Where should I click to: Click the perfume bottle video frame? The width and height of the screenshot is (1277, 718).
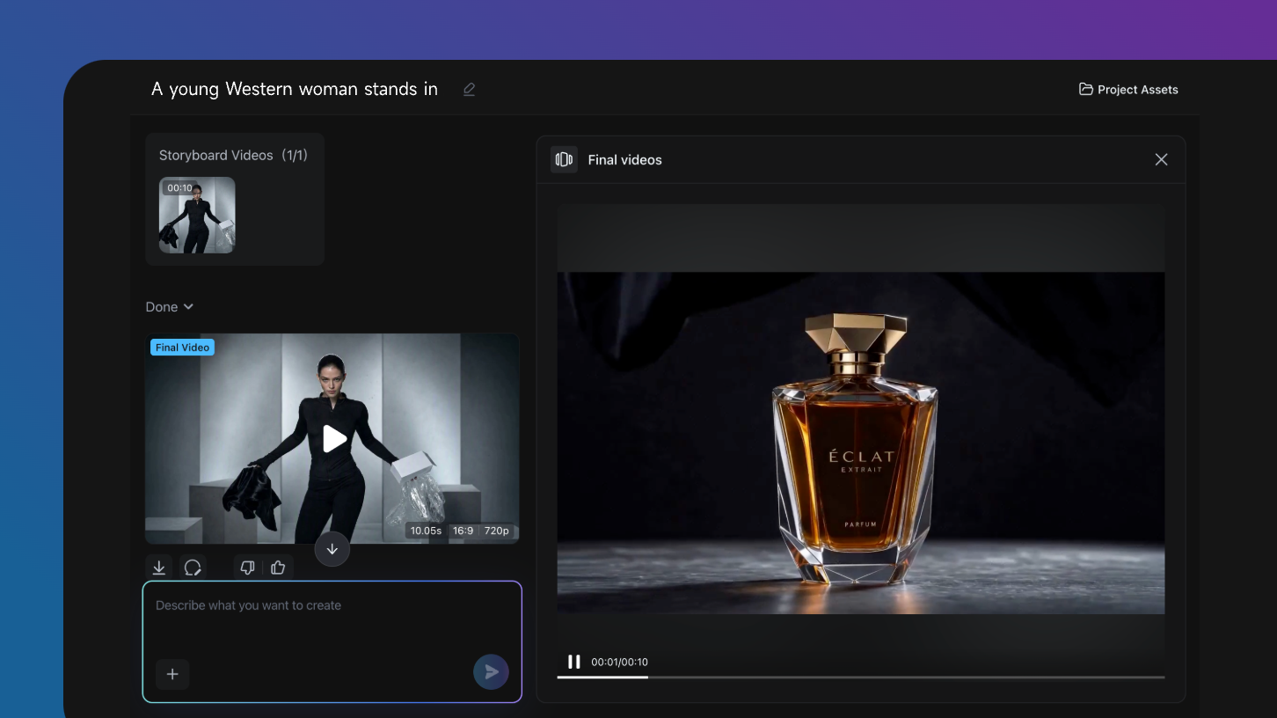861,443
